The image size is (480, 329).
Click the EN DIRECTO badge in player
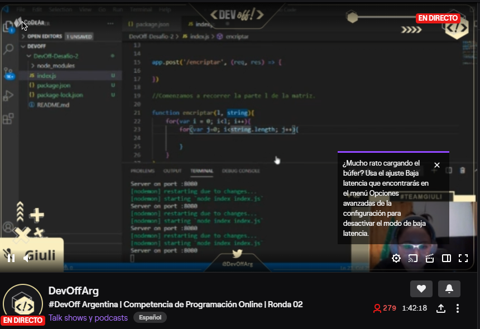click(438, 18)
